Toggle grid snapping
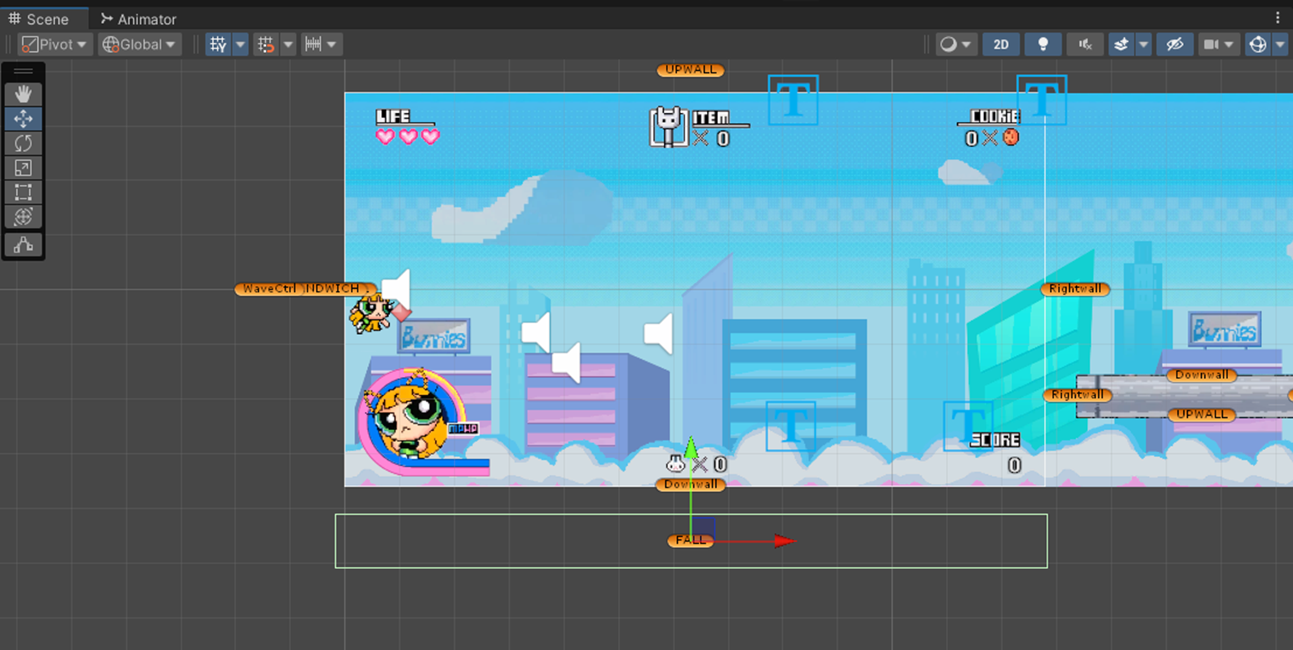The image size is (1293, 650). [x=266, y=45]
